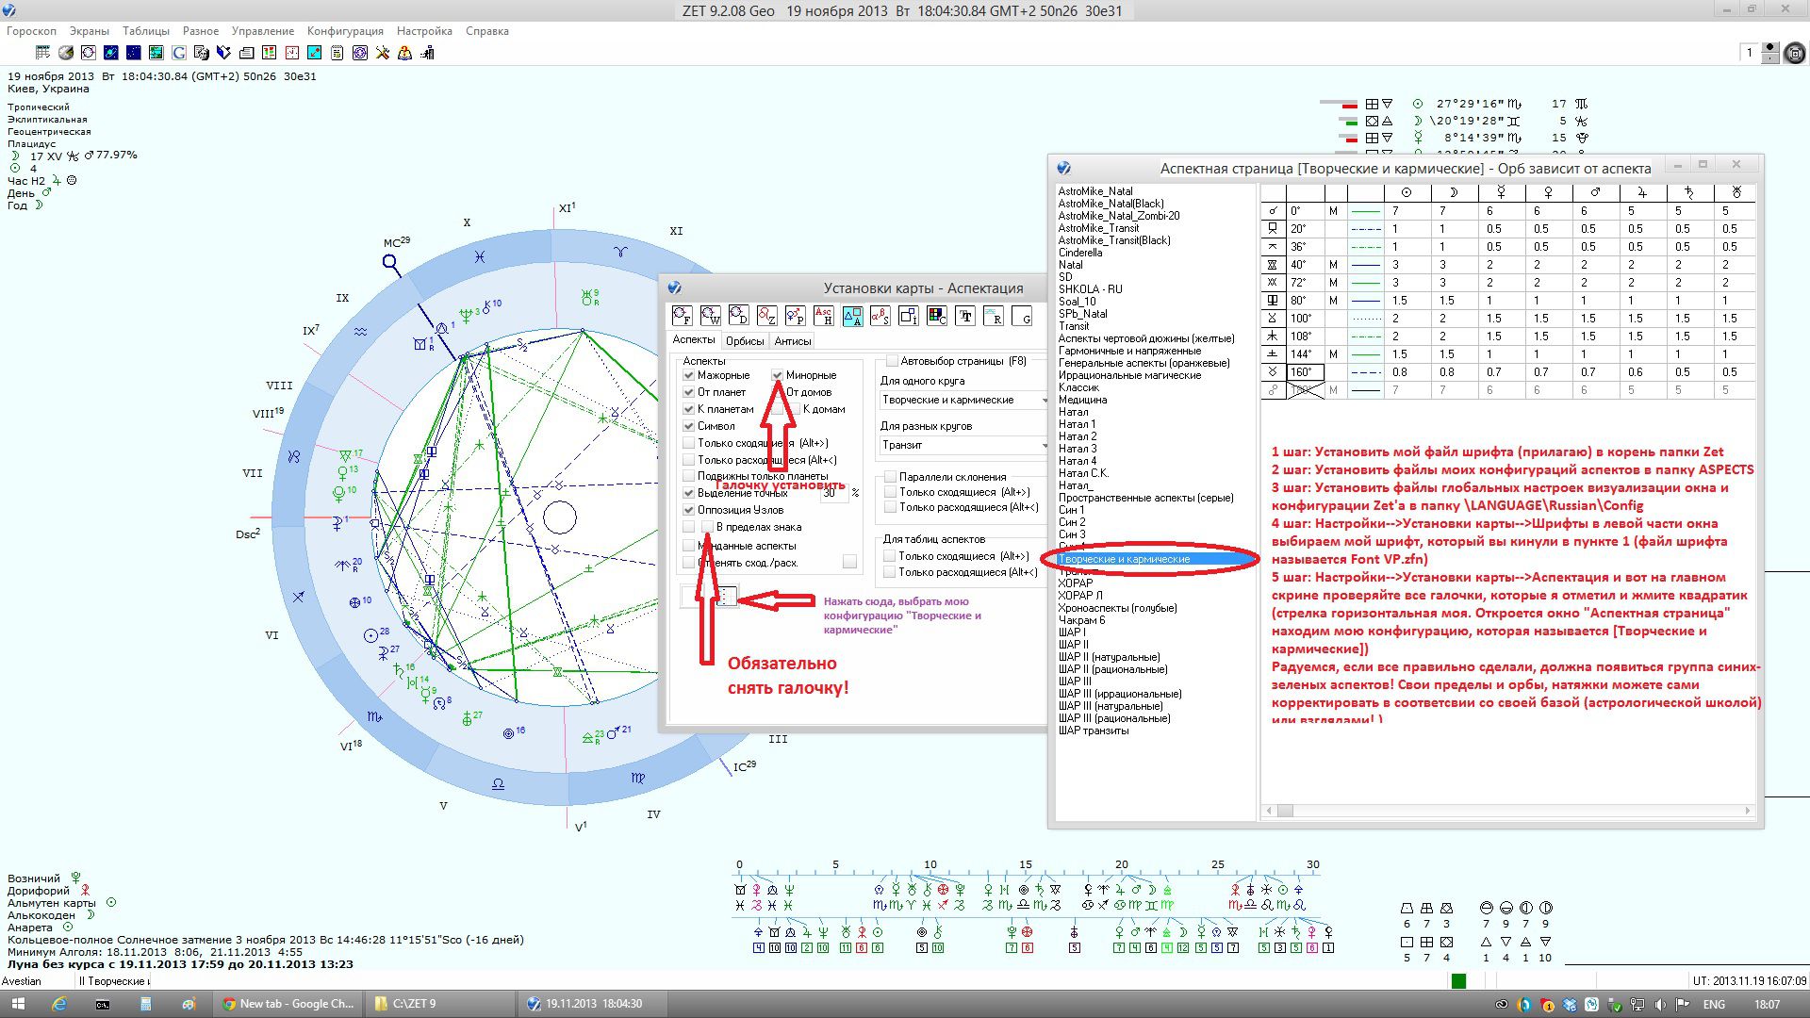Open C:\ZET 9 folder taskbar button

coord(441,1004)
